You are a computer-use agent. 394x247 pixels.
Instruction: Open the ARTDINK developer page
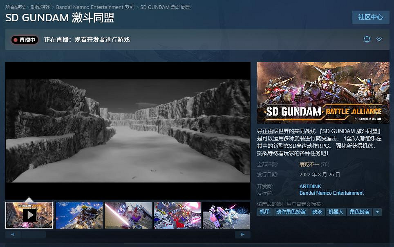pyautogui.click(x=310, y=186)
